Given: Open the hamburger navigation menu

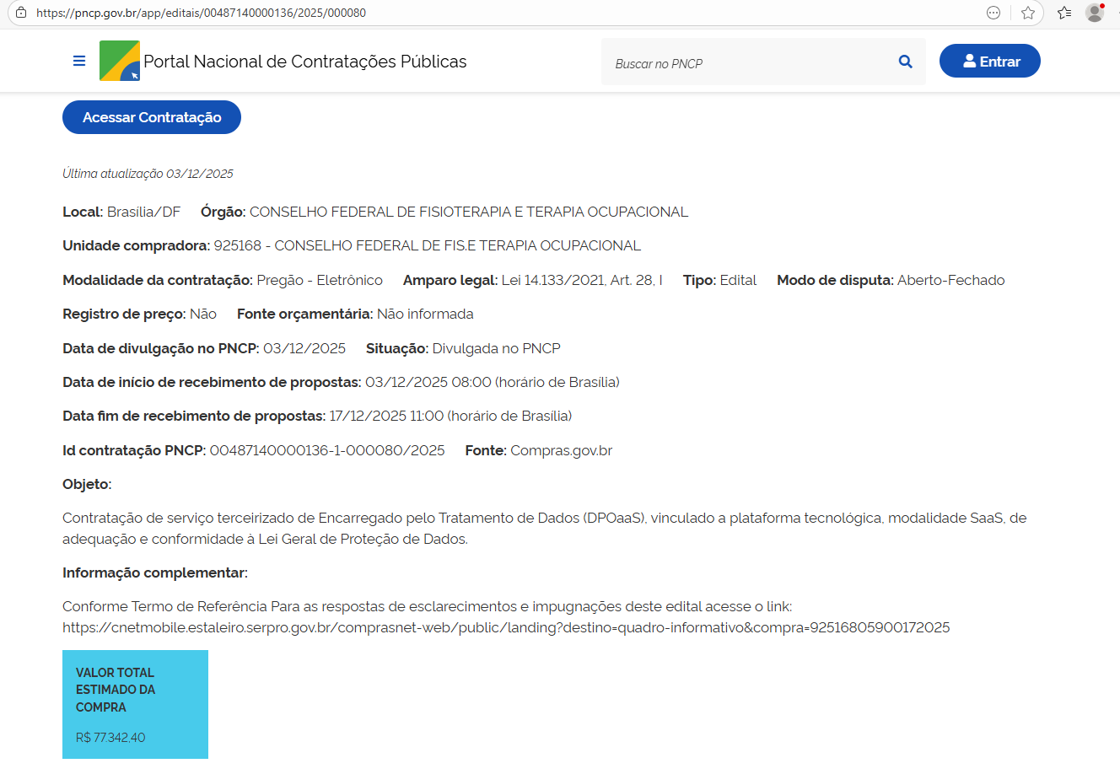Looking at the screenshot, I should 79,61.
